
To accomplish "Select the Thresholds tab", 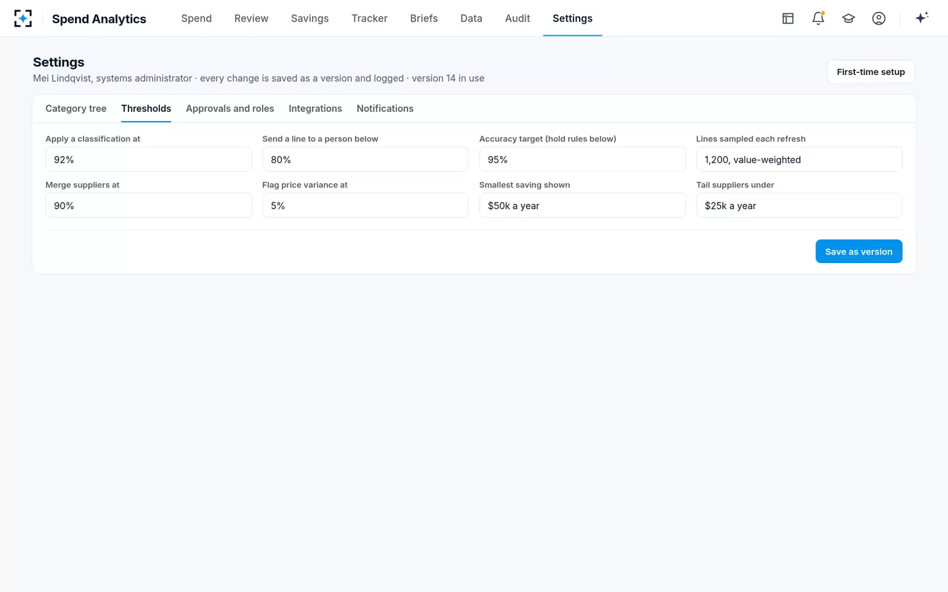I will coord(146,109).
